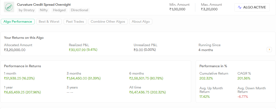Image resolution: width=276 pixels, height=109 pixels.
Task: Click the Cumulative Return percentage
Action: pyautogui.click(x=206, y=78)
